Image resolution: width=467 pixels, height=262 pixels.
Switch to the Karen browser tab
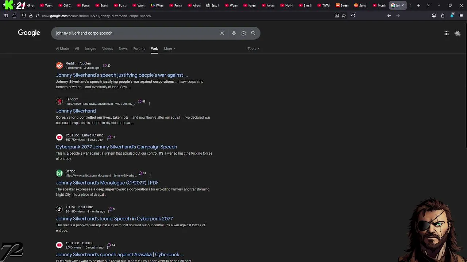[250, 5]
